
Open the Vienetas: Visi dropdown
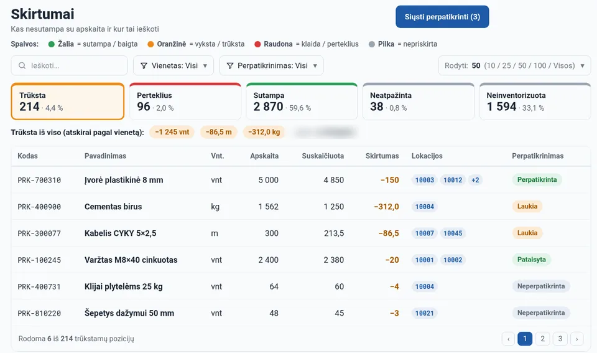pyautogui.click(x=174, y=65)
